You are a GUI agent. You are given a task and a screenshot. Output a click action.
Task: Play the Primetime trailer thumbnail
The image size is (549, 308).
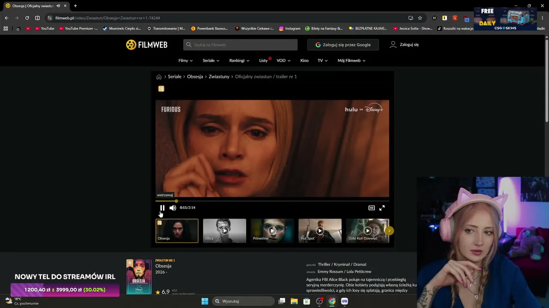[272, 231]
